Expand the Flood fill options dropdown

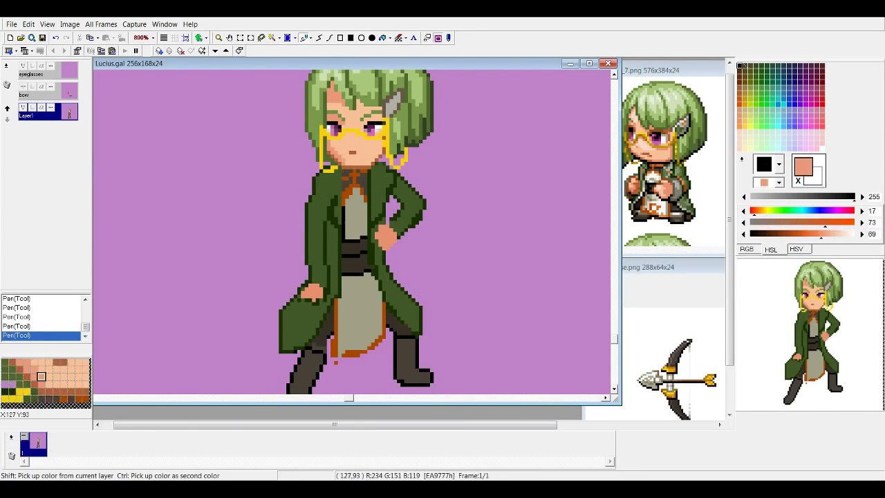pyautogui.click(x=390, y=38)
